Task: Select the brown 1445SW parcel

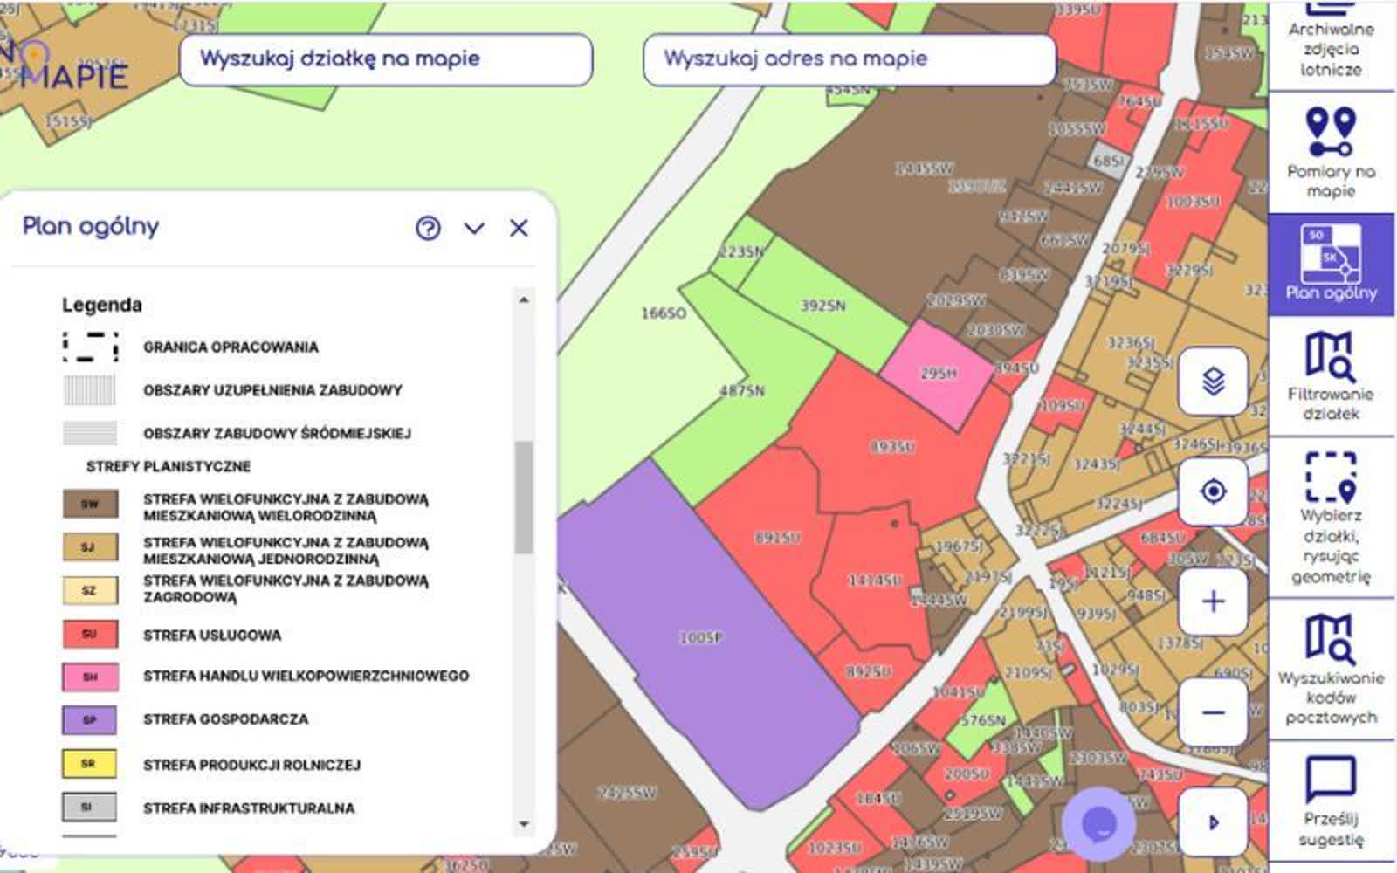Action: click(x=924, y=168)
